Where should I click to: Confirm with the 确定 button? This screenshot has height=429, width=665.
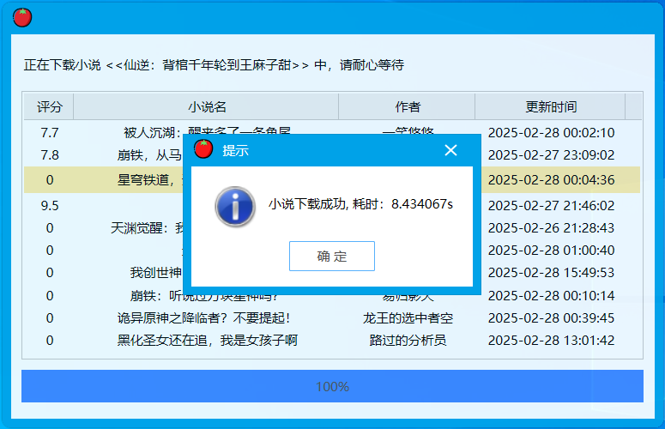(332, 256)
